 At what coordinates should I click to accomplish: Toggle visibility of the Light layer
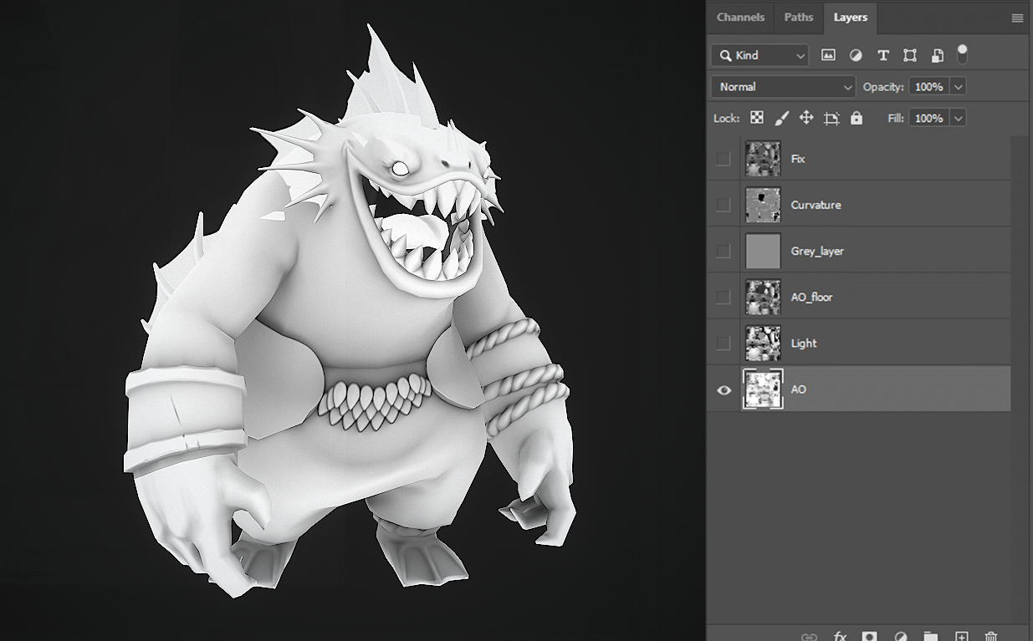(724, 343)
